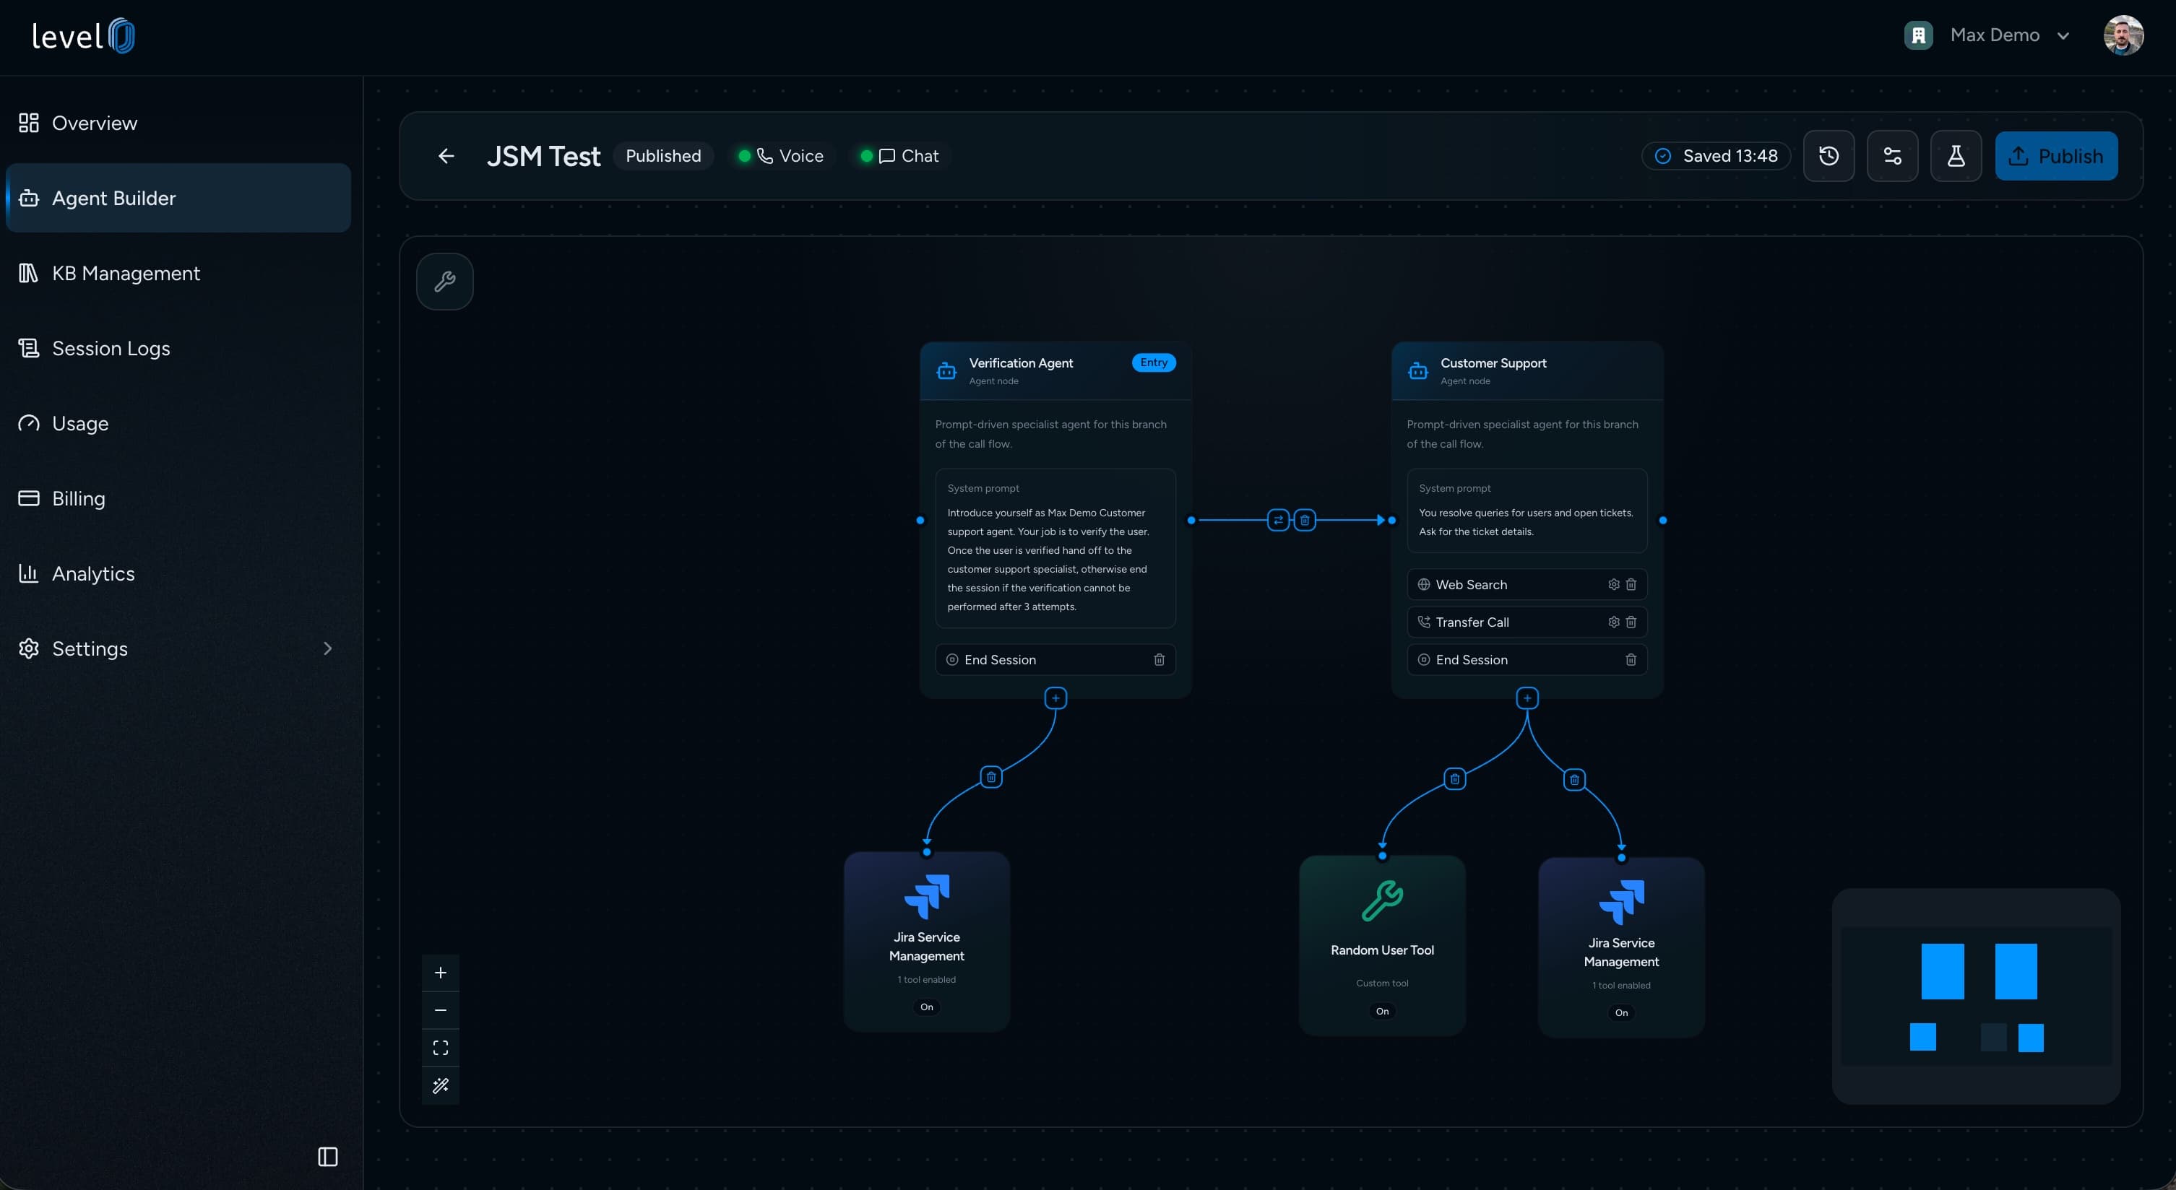
Task: Open agent settings sliders icon
Action: click(x=1892, y=156)
